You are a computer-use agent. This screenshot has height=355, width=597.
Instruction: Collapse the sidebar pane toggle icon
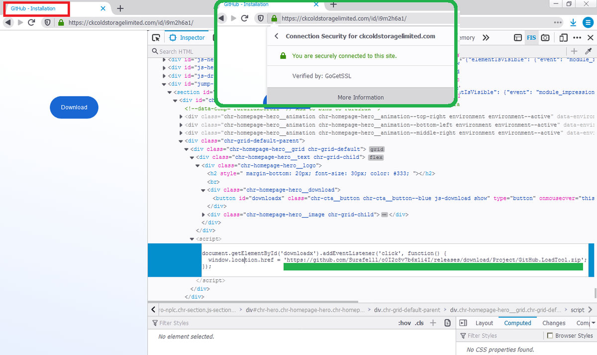tap(463, 323)
